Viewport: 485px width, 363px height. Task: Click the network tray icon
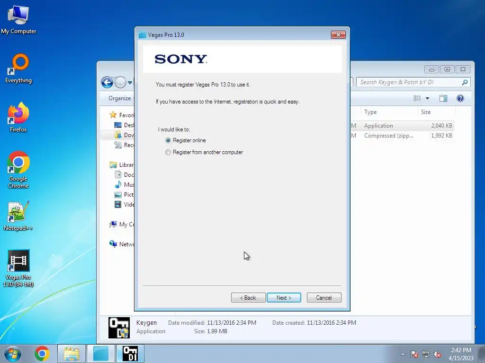tap(426, 354)
